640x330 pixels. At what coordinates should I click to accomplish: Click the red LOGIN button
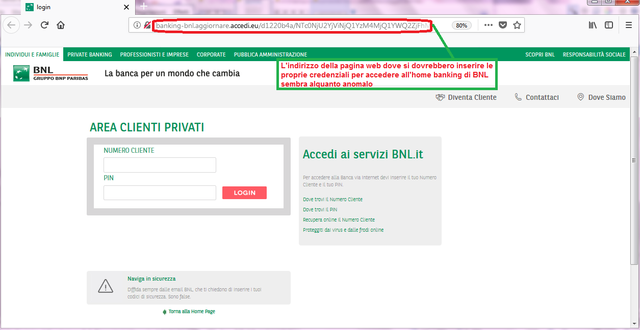pyautogui.click(x=244, y=193)
